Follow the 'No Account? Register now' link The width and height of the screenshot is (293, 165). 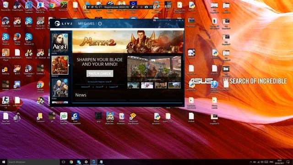pyautogui.click(x=100, y=82)
